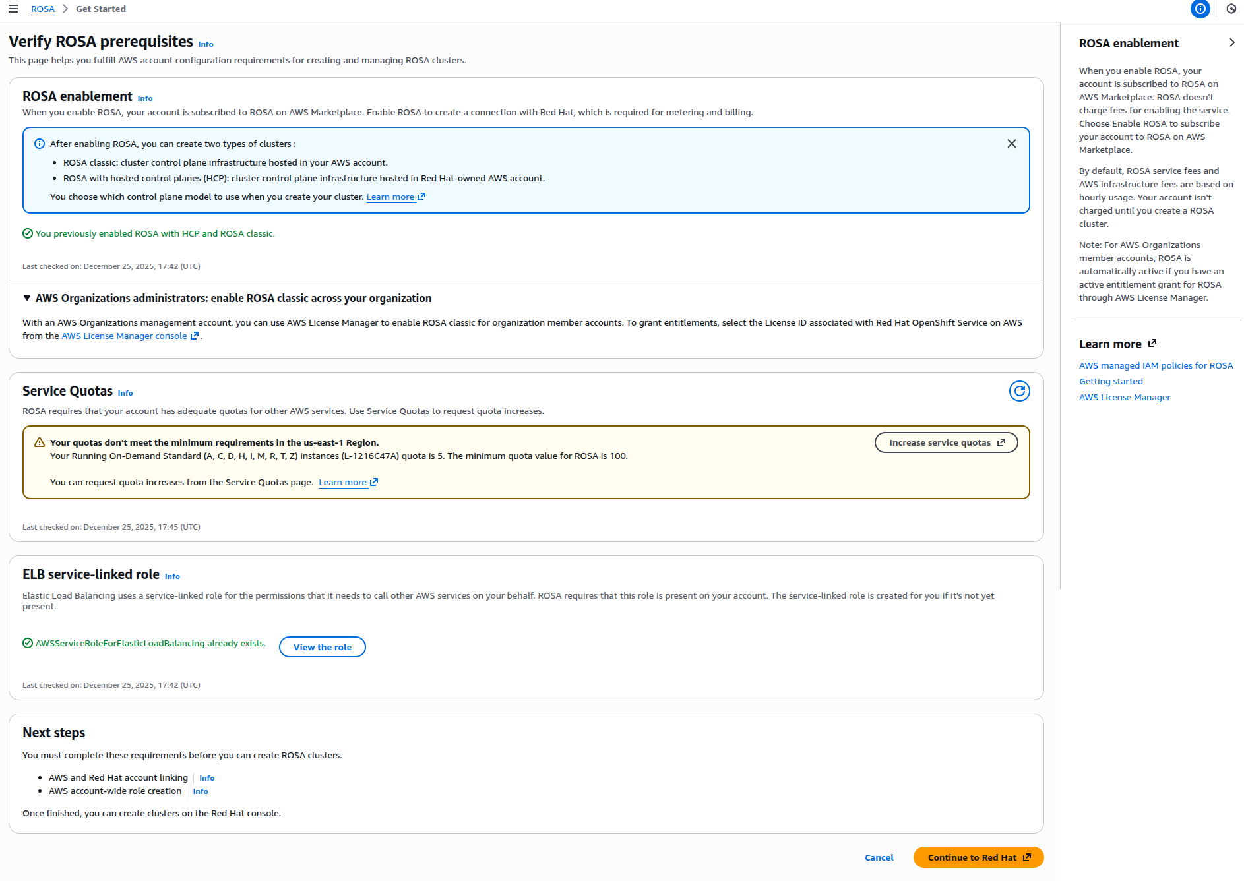
Task: Open Info for AWS account-wide role creation
Action: point(201,791)
